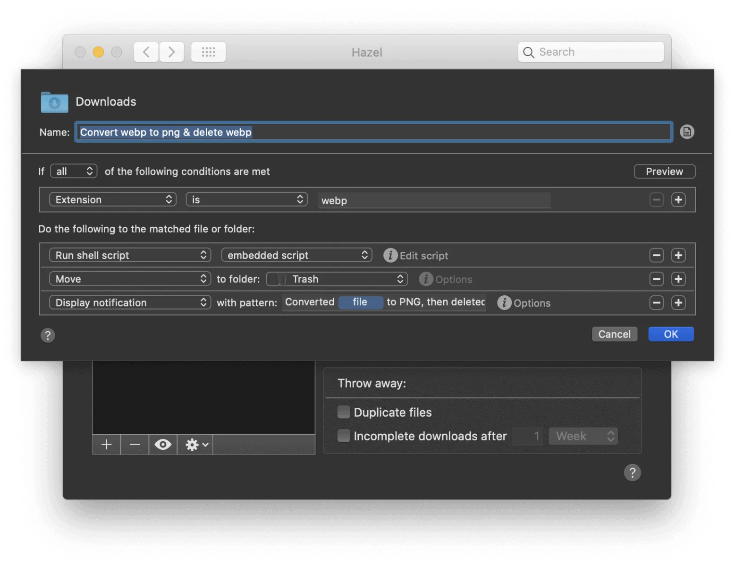Open the 'all' conditions dropdown

73,171
